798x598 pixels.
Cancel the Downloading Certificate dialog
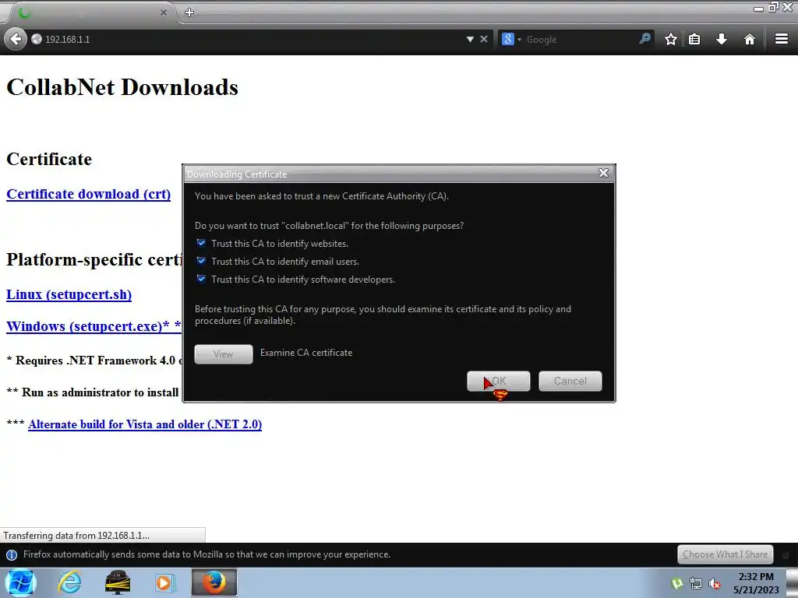coord(570,381)
